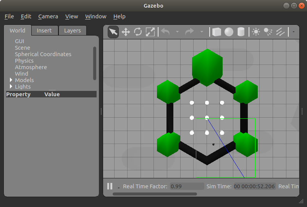Click the bottom horizontal scrollbar

pyautogui.click(x=155, y=194)
